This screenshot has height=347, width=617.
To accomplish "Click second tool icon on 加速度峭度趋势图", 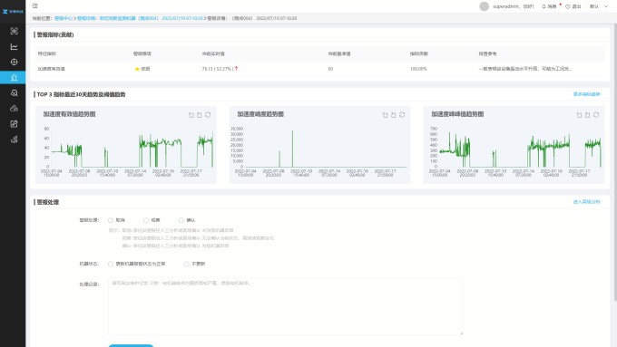I will point(394,115).
